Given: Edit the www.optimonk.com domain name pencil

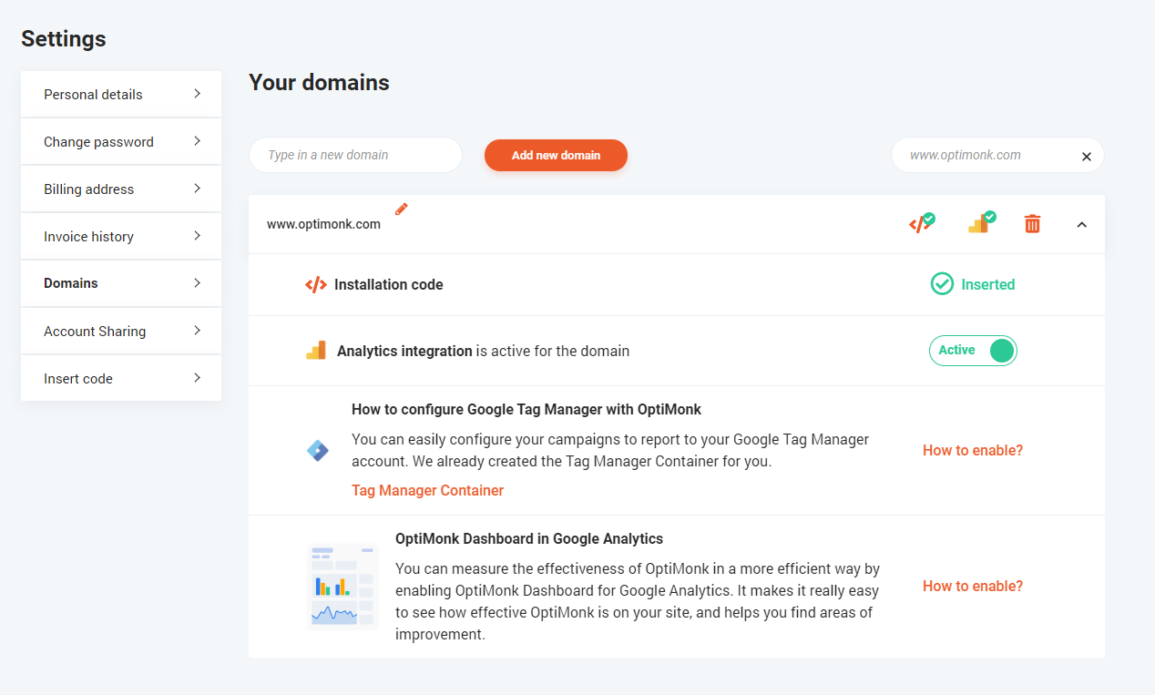Looking at the screenshot, I should point(402,210).
